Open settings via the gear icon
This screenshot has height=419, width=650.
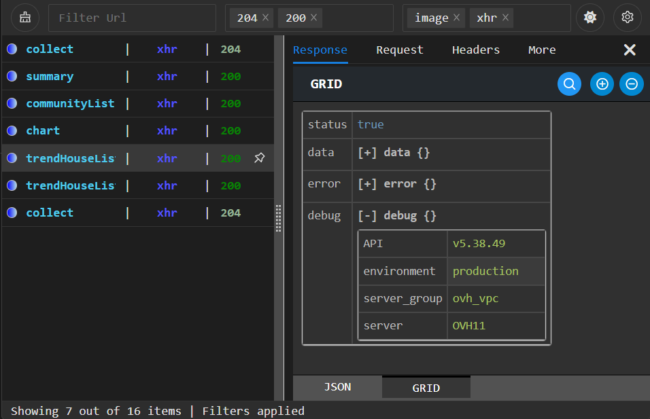627,18
